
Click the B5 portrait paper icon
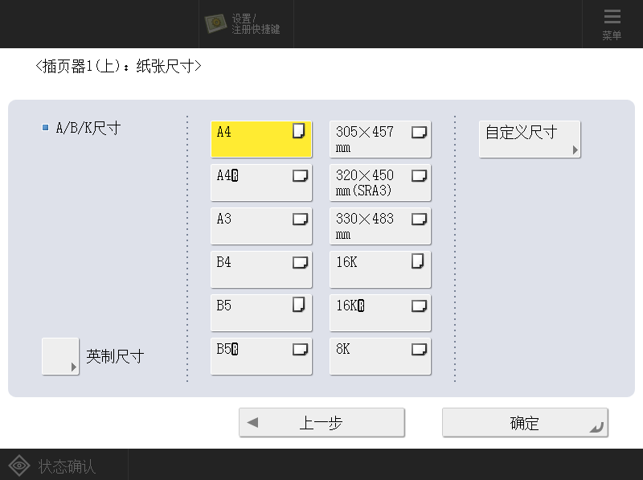pyautogui.click(x=299, y=305)
